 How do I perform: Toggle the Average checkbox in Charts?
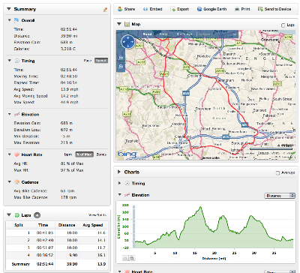click(277, 172)
